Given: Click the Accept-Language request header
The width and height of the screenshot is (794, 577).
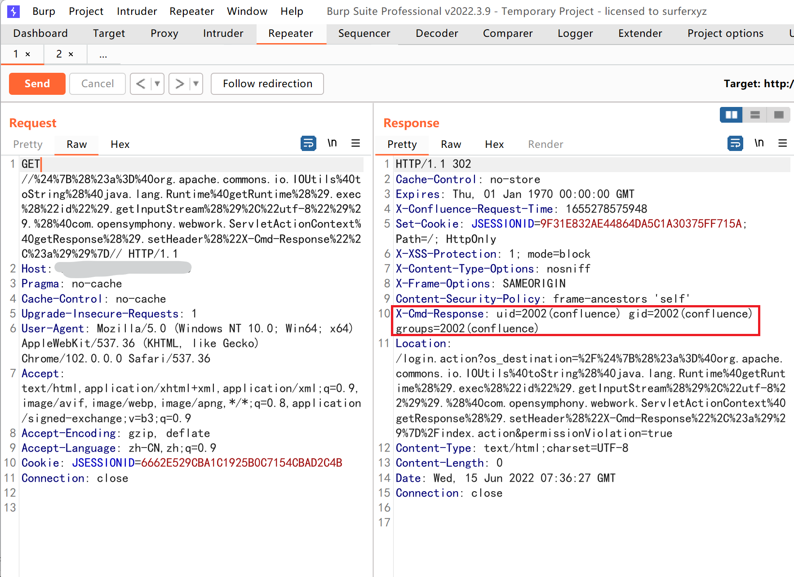Looking at the screenshot, I should point(119,448).
